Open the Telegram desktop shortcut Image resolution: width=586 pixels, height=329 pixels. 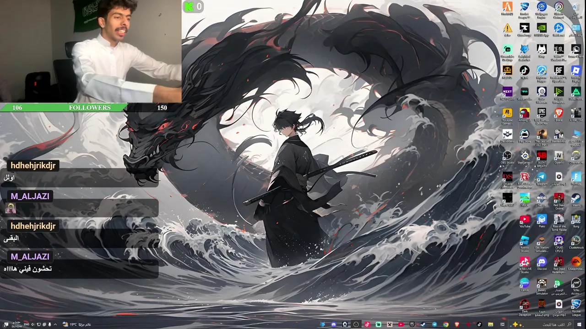(x=542, y=178)
